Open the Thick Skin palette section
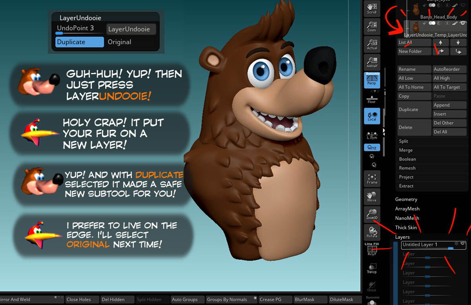This screenshot has width=471, height=305. [x=406, y=228]
